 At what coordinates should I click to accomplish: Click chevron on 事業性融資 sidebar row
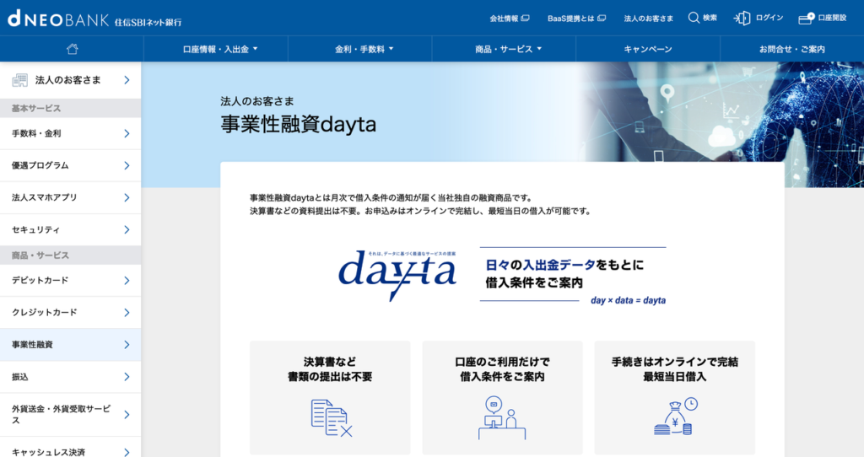click(127, 345)
